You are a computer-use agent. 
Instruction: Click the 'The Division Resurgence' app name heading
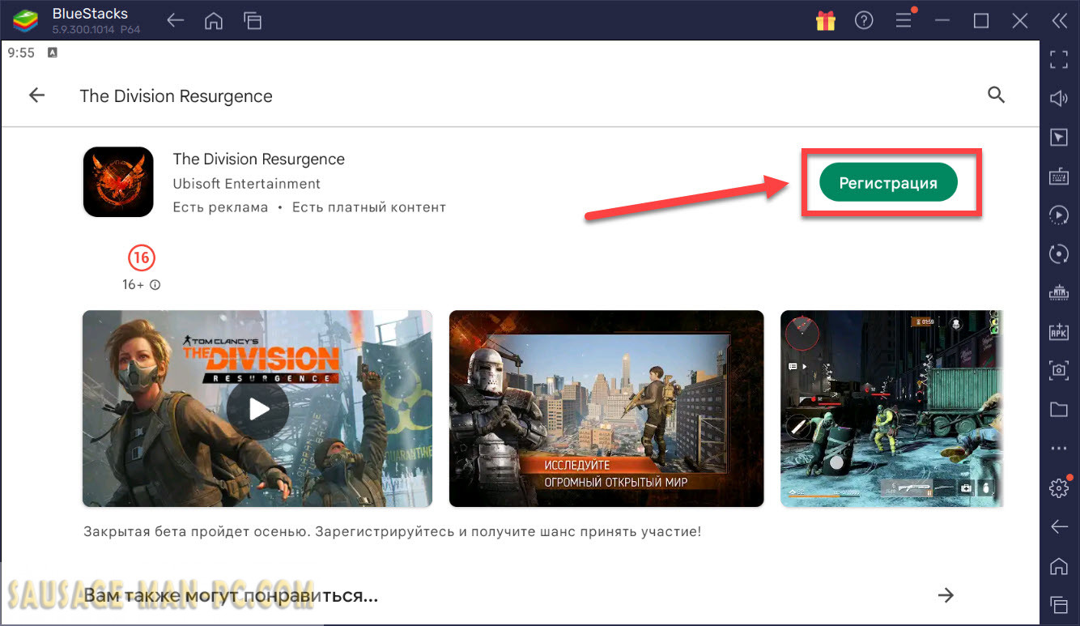(259, 160)
